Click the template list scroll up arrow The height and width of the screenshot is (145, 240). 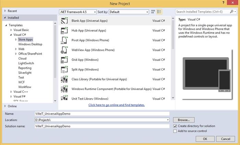pyautogui.click(x=173, y=18)
